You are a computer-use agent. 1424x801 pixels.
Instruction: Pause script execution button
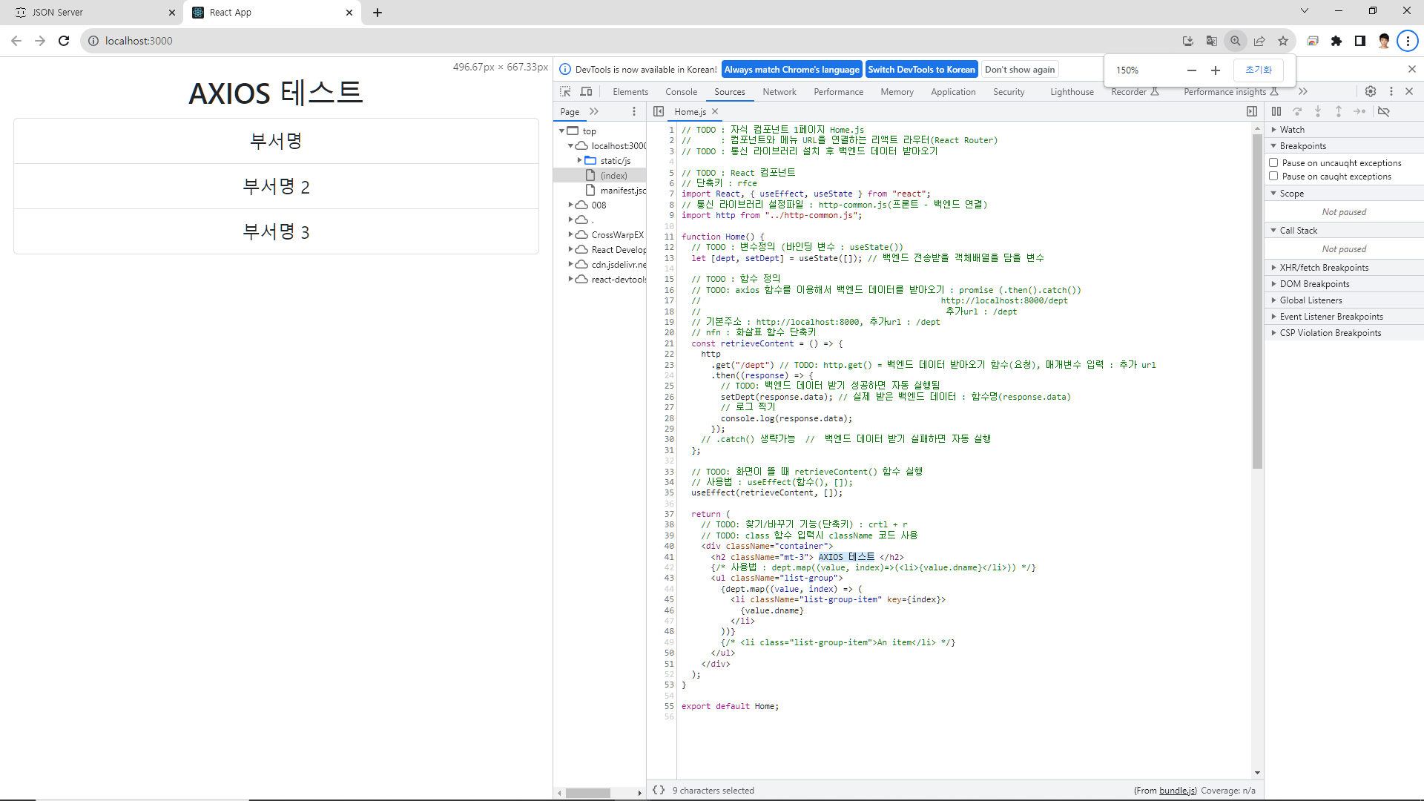(x=1276, y=111)
